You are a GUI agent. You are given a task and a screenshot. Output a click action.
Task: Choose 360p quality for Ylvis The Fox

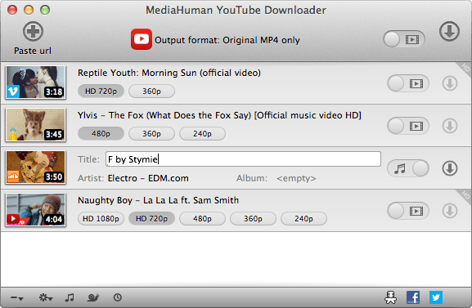point(151,133)
